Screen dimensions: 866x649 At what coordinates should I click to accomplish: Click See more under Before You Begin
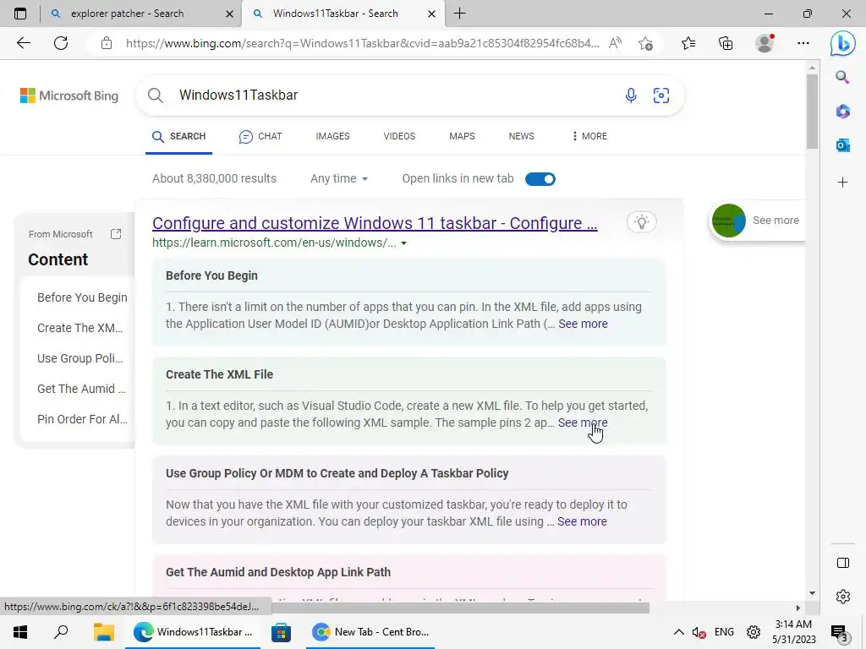[583, 324]
